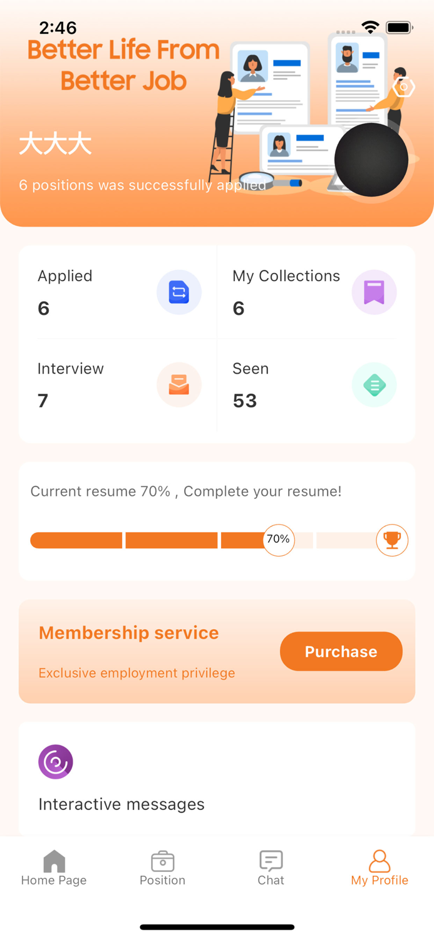Click the profile avatar circle
Image resolution: width=434 pixels, height=939 pixels.
click(x=371, y=160)
